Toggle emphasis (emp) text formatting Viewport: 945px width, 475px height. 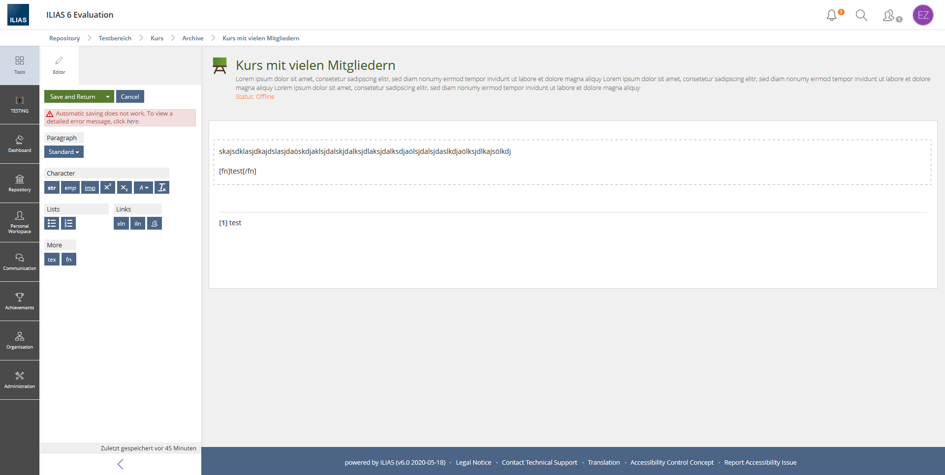coord(70,187)
